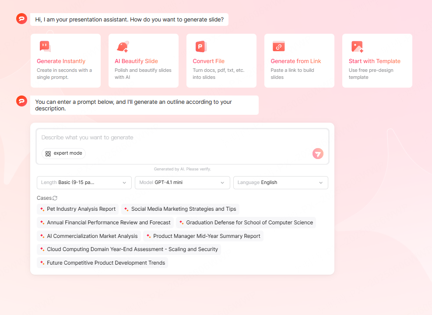Screen dimensions: 432x315
Task: Open AI Beautify Slide via its bell icon
Action: 123,46
